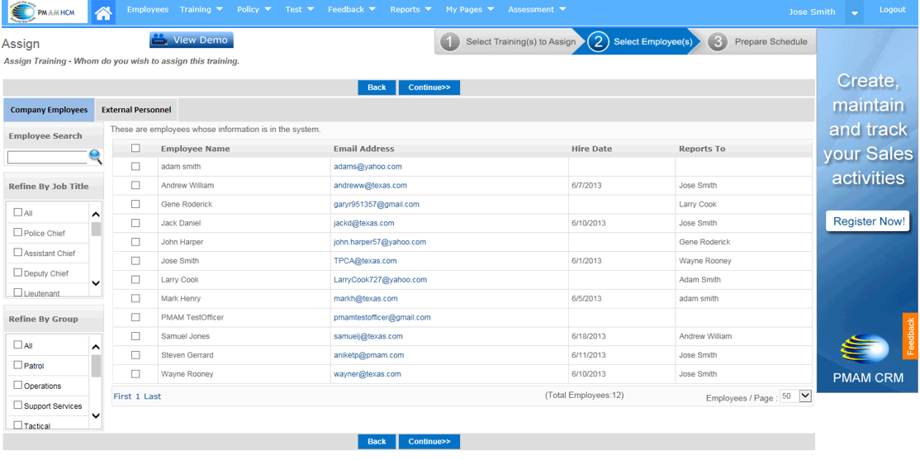Screen dimensions: 920x460
Task: Open the user dropdown arrow beside Jose Smith
Action: coord(854,12)
